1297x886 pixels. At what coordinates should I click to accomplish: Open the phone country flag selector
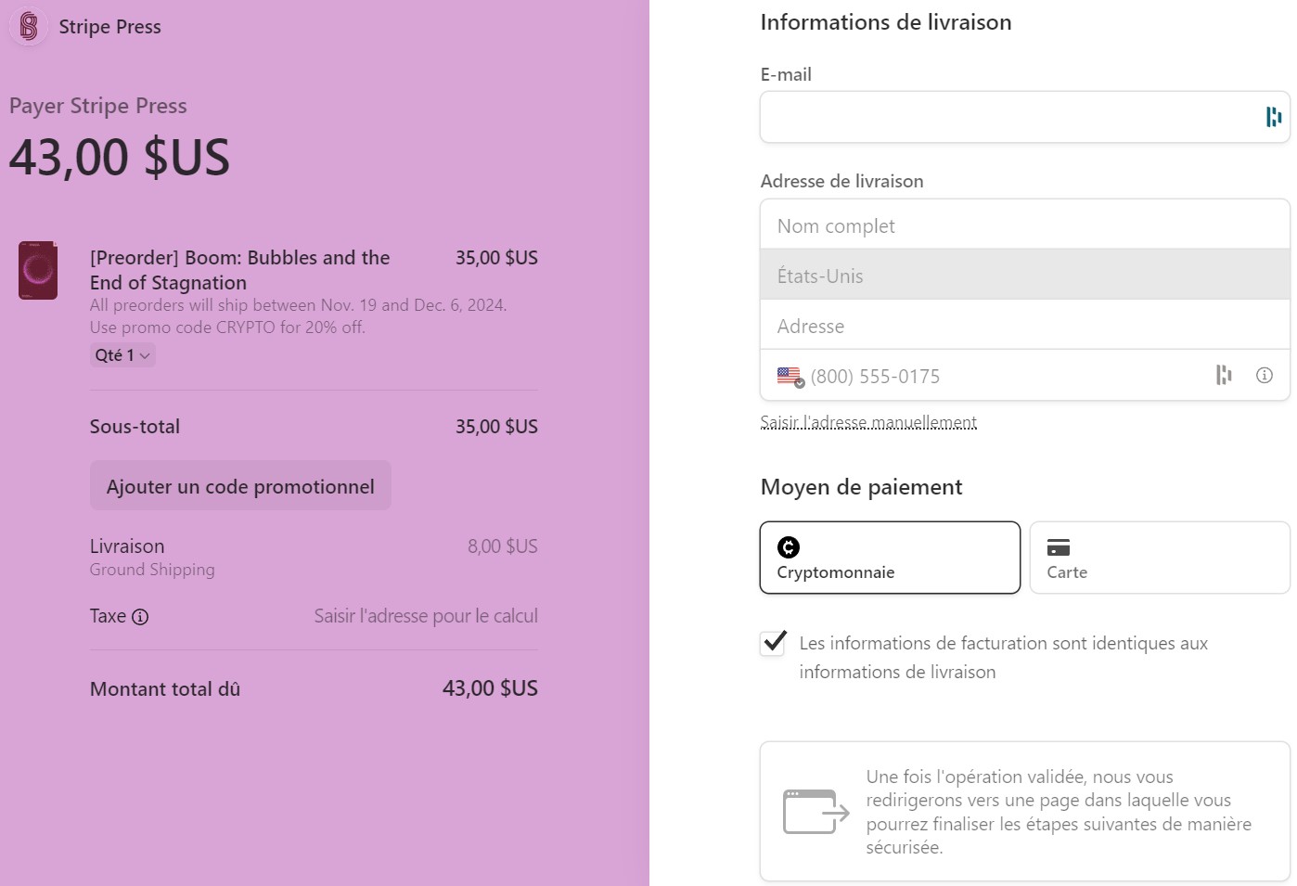click(789, 376)
